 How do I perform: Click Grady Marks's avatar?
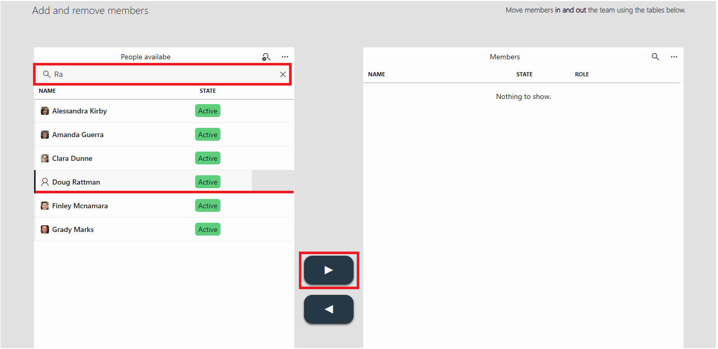[x=45, y=229]
